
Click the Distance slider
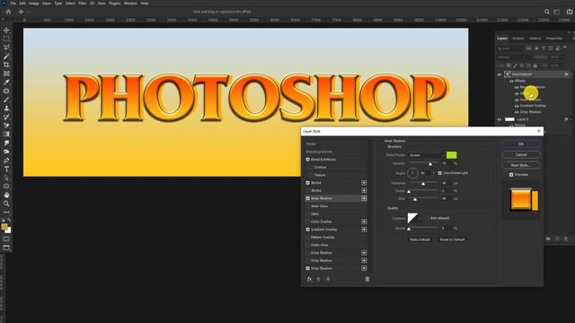423,183
